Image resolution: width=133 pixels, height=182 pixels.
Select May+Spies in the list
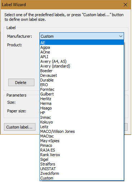pyautogui.click(x=82, y=141)
